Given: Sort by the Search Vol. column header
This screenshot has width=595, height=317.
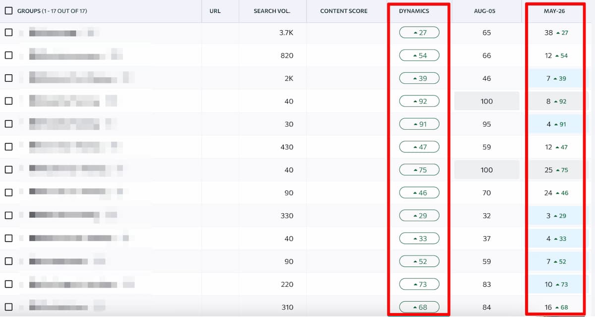Looking at the screenshot, I should tap(272, 11).
